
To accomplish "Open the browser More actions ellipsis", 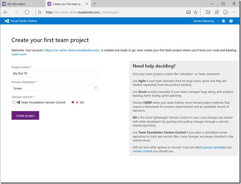I will point(234,12).
